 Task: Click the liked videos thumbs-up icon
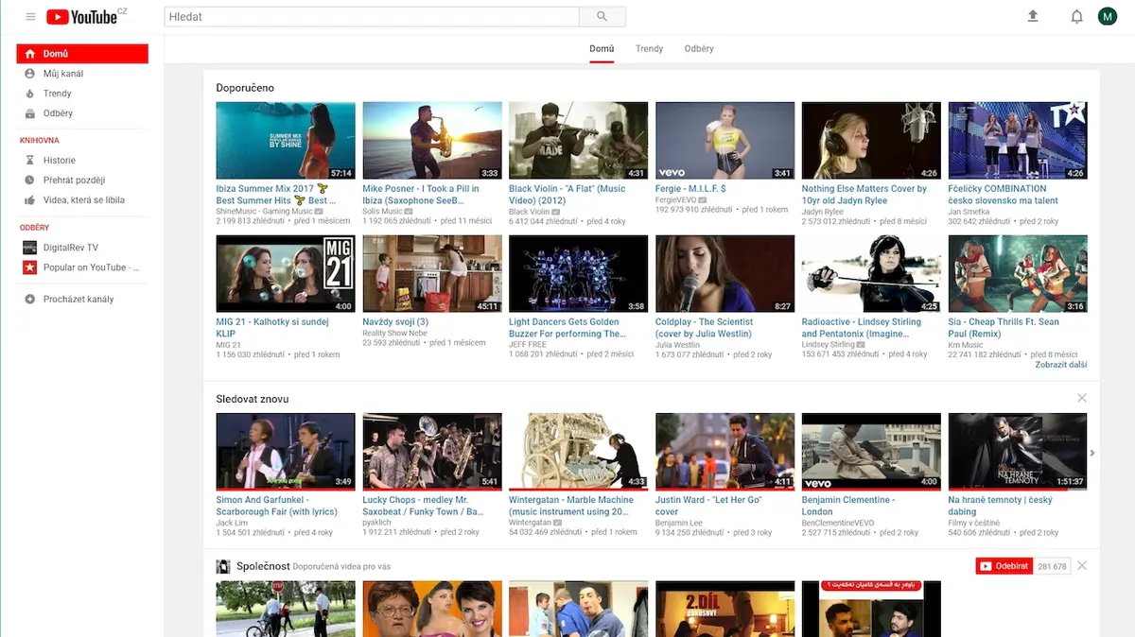(30, 200)
